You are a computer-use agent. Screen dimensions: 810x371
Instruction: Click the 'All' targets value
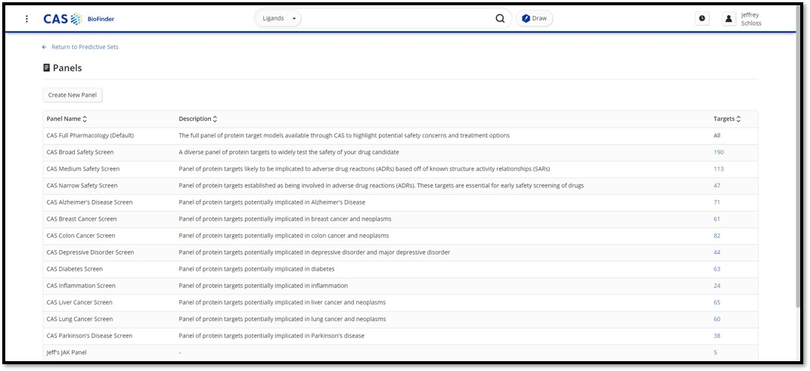point(717,135)
